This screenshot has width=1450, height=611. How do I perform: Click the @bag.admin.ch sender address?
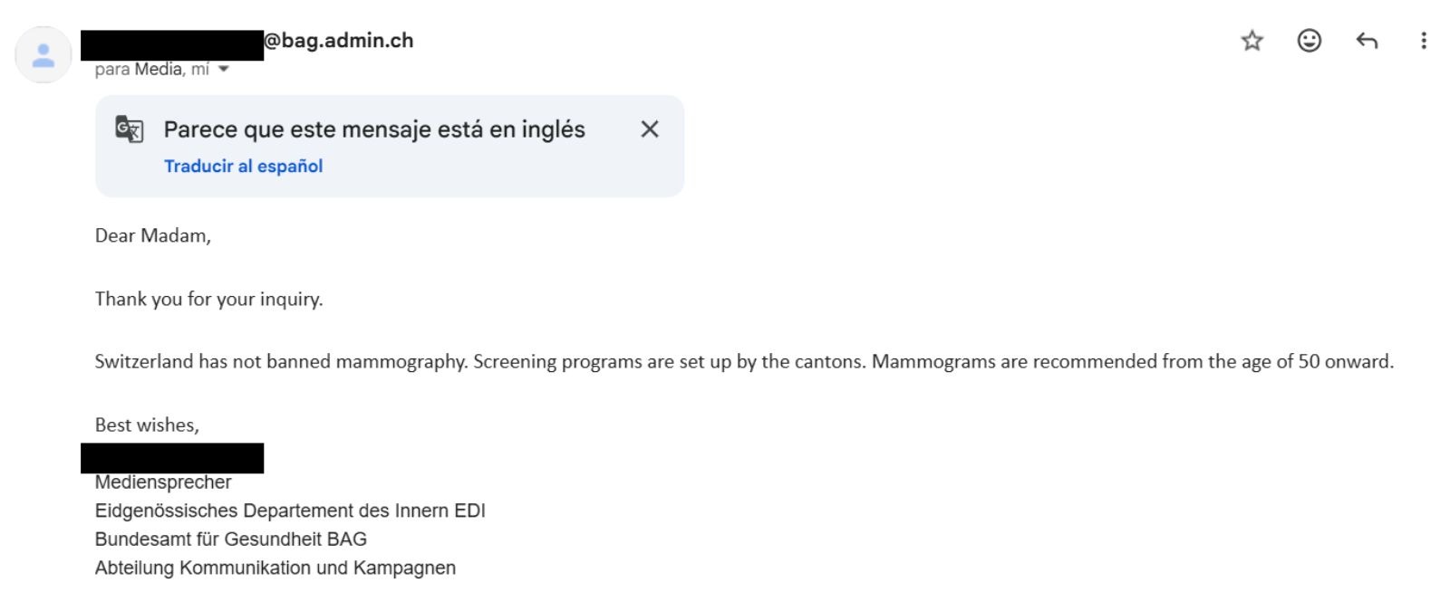[x=338, y=41]
